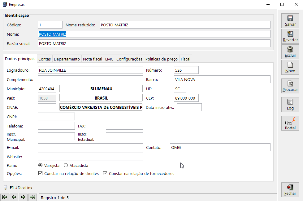
Task: Switch to the Nota fiscal tab
Action: [93, 59]
